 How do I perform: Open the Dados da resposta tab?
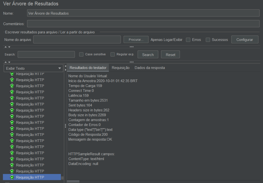point(150,68)
